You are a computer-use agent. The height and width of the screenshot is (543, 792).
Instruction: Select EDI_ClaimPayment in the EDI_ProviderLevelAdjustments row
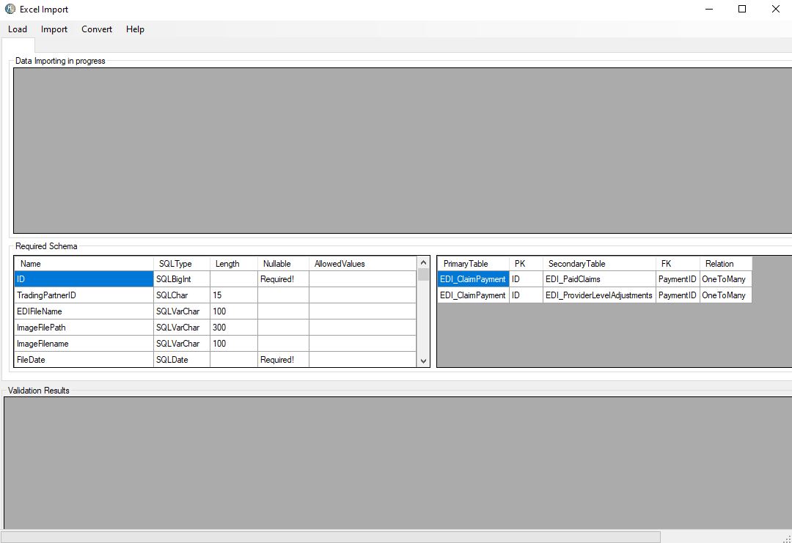pyautogui.click(x=473, y=295)
